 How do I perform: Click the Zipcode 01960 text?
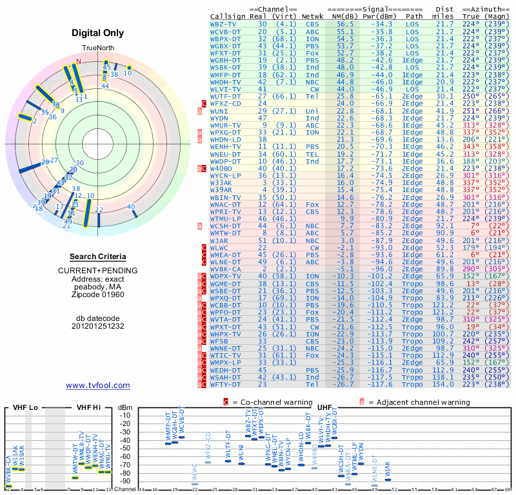[98, 295]
